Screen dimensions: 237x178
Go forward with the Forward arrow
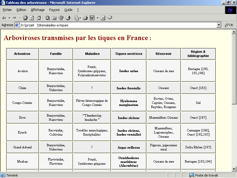coord(15,18)
